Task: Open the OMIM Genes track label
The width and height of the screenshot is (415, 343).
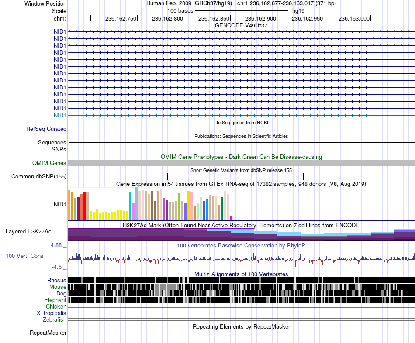Action: [x=49, y=163]
